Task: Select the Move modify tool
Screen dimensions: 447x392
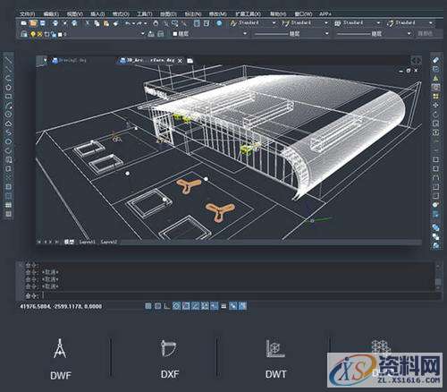Action: [435, 105]
